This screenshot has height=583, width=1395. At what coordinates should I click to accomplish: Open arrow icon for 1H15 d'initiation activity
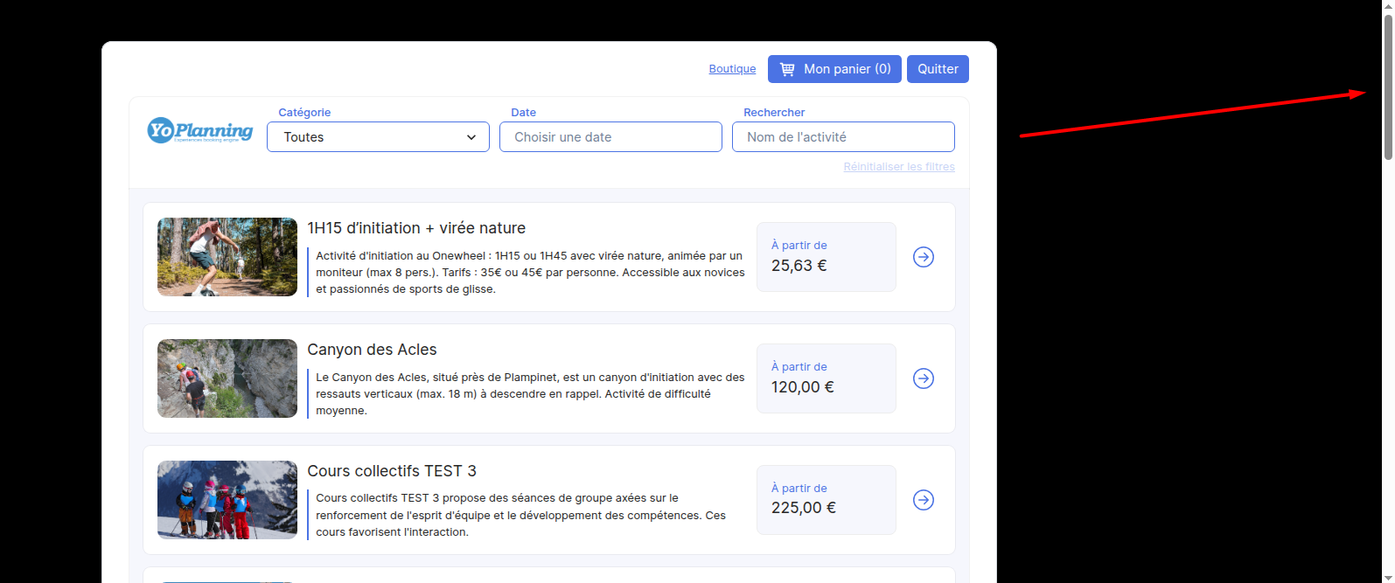pos(924,257)
